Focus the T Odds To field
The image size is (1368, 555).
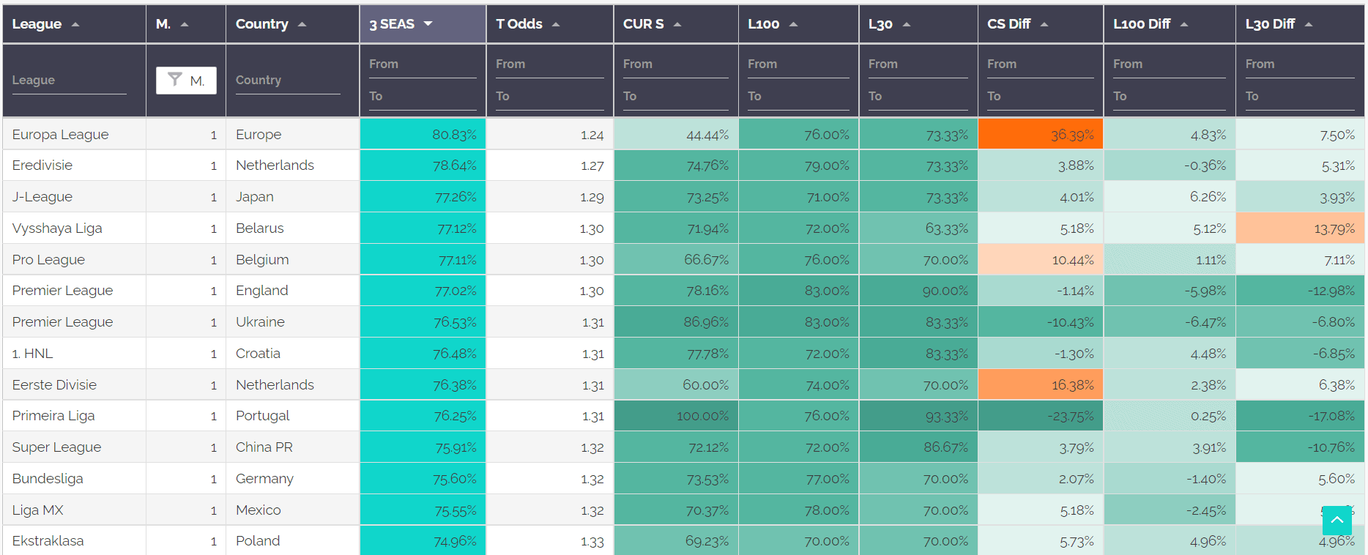click(549, 97)
